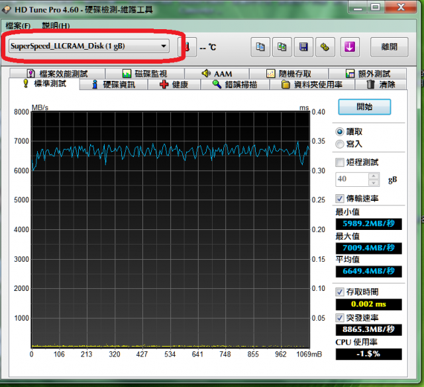Open the 檔案(F) menu
This screenshot has height=387, width=424.
pos(18,26)
